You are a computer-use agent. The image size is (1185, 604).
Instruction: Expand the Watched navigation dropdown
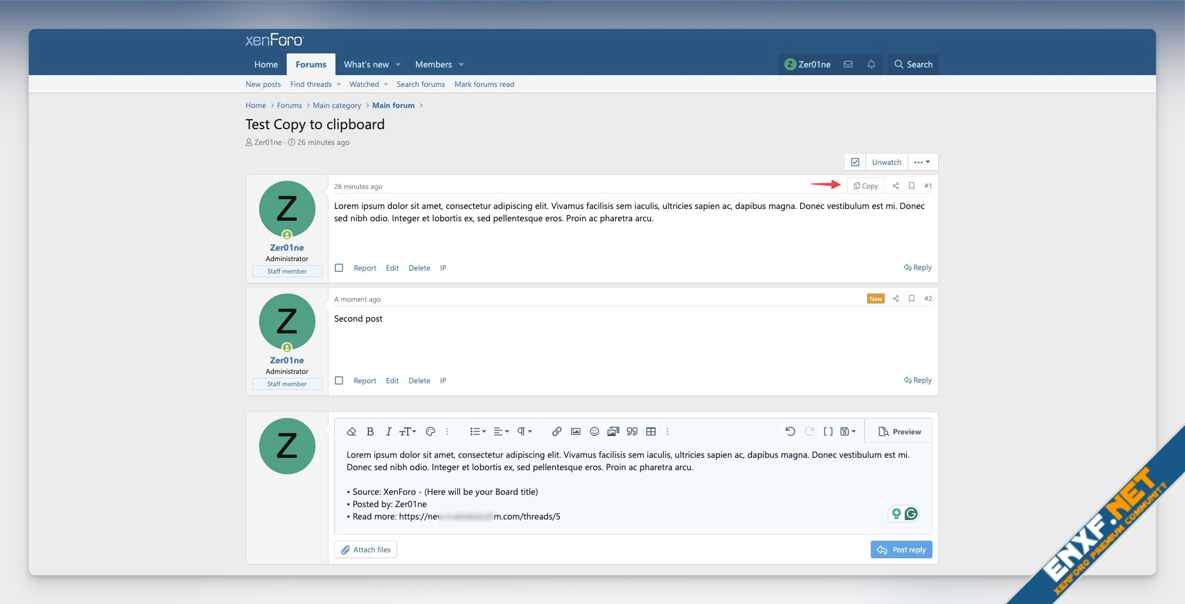point(368,84)
